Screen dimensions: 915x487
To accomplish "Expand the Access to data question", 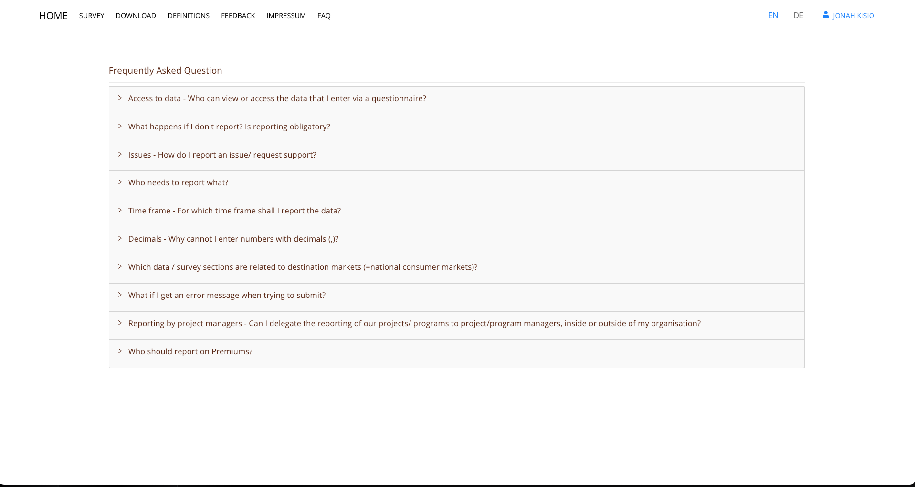I will pos(277,99).
